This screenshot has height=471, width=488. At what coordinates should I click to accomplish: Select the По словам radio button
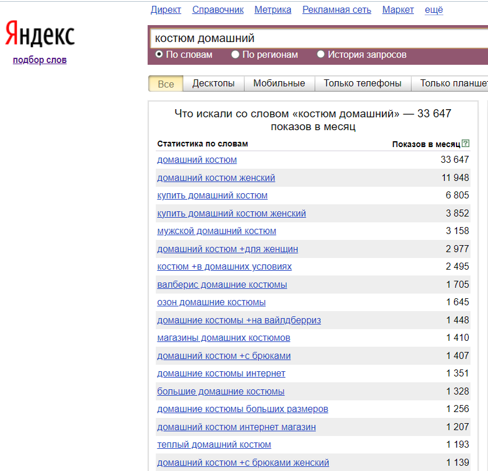159,54
